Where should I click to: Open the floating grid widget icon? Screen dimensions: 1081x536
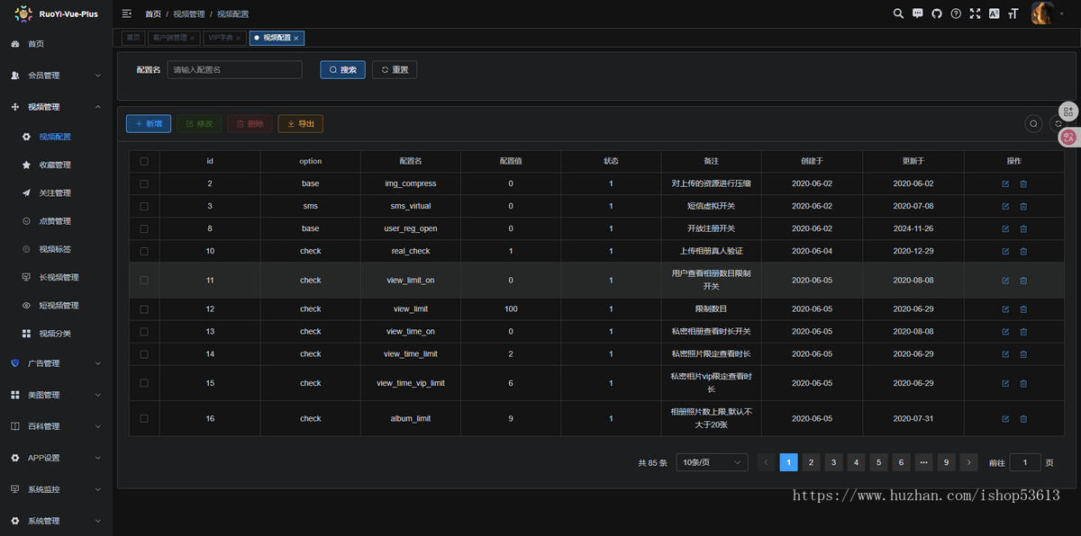point(1068,112)
